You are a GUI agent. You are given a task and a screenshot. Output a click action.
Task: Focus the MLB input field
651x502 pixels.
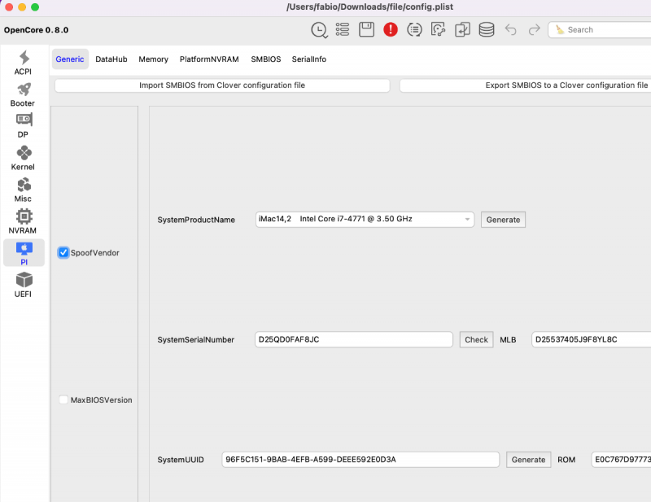pyautogui.click(x=592, y=339)
